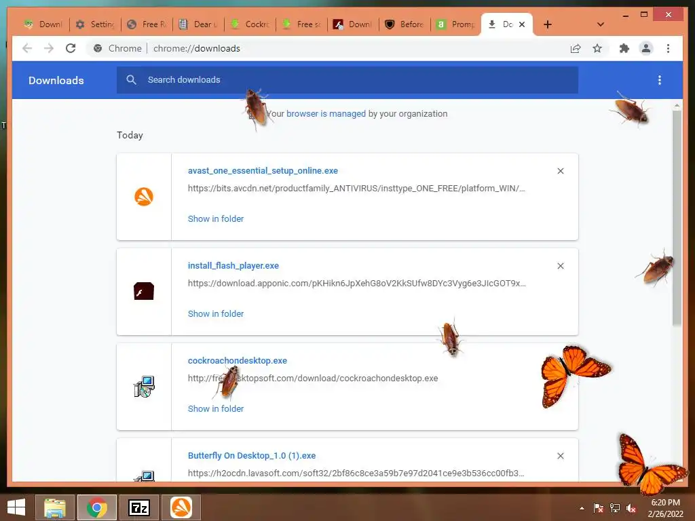Switch to the Settings tab
This screenshot has height=521, width=695.
tap(95, 24)
